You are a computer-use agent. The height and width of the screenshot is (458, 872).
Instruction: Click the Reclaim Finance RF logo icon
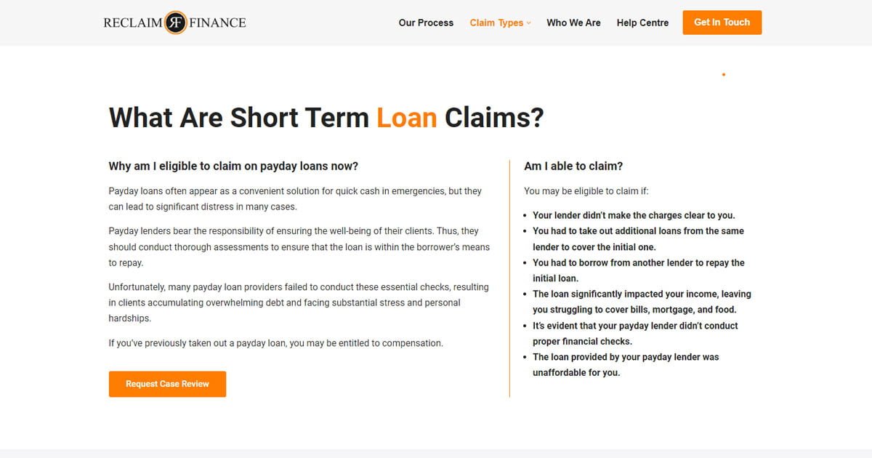tap(175, 23)
